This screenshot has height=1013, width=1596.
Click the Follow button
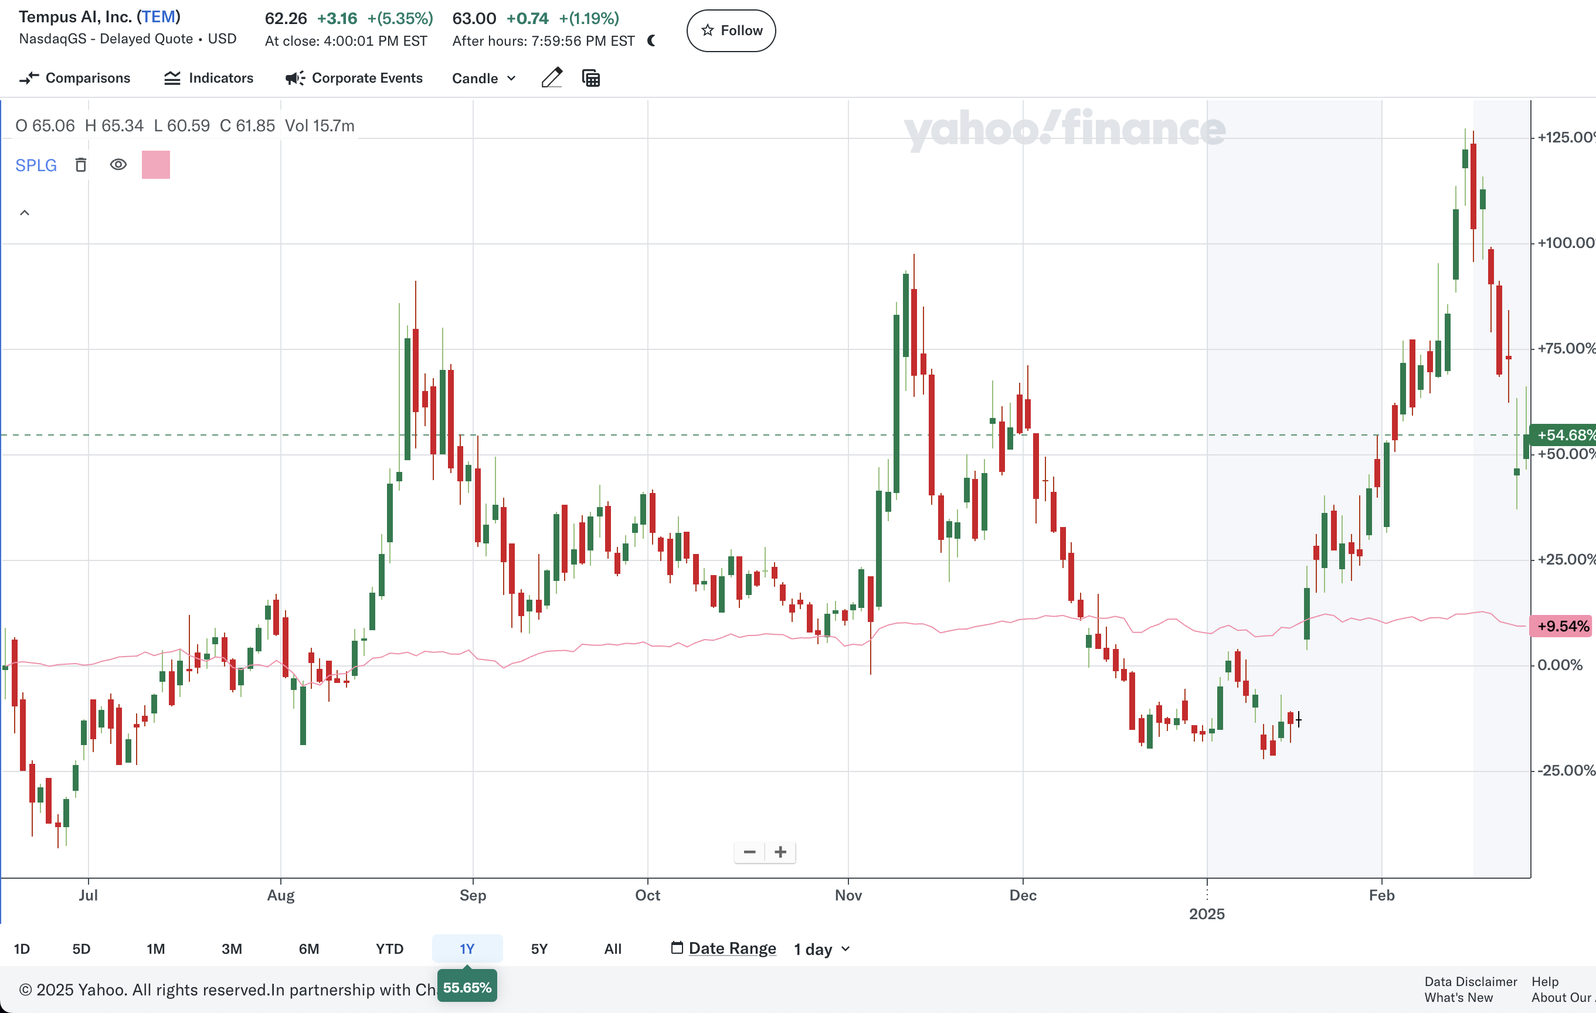click(x=731, y=30)
